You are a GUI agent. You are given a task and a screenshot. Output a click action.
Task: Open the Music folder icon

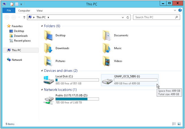click(x=107, y=48)
